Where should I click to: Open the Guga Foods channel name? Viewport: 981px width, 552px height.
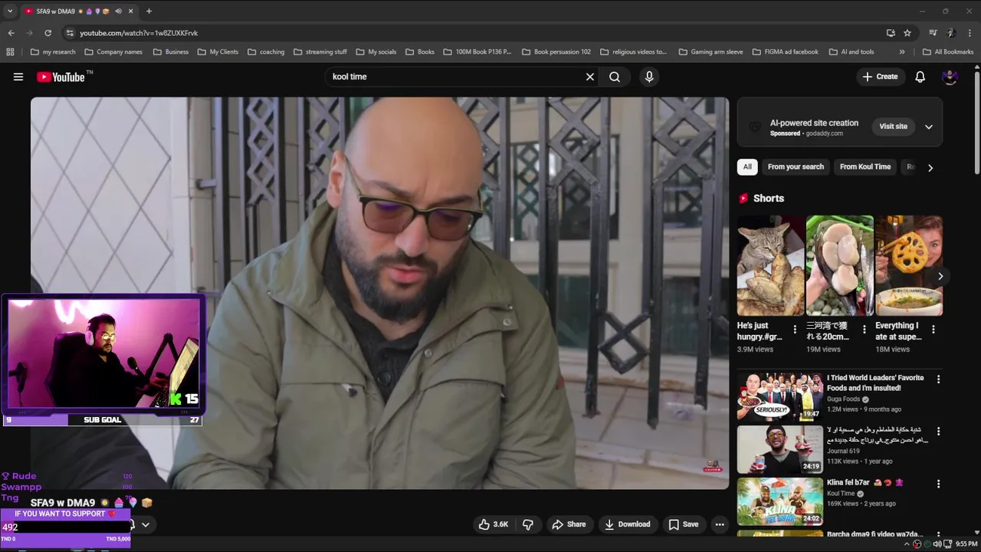(843, 399)
